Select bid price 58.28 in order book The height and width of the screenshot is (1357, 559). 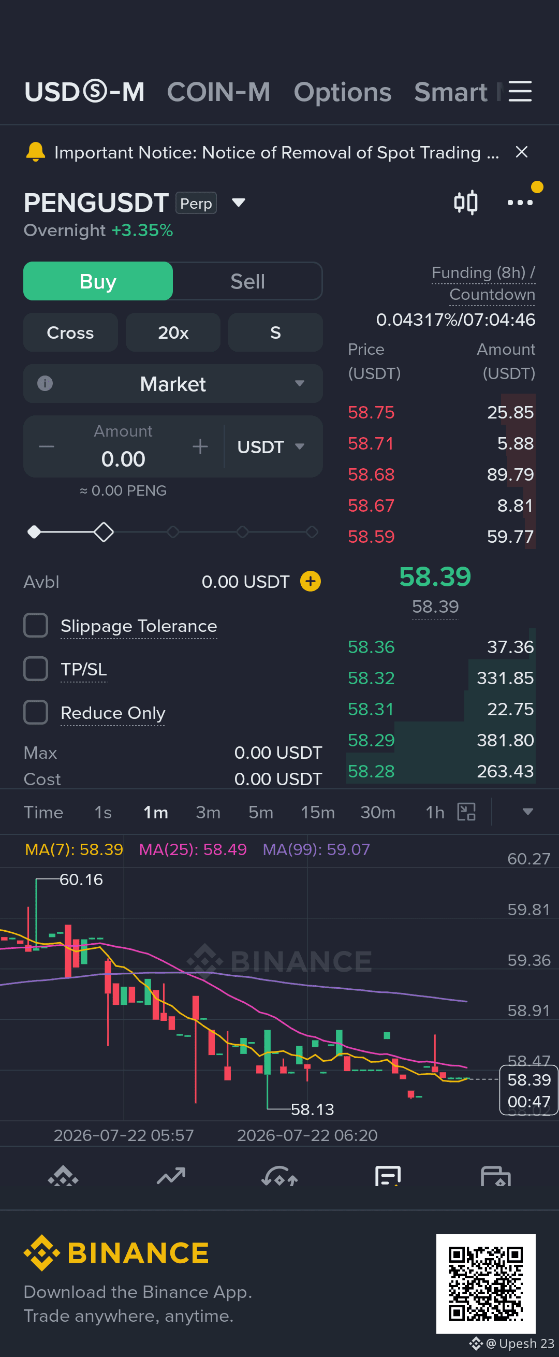pyautogui.click(x=371, y=771)
